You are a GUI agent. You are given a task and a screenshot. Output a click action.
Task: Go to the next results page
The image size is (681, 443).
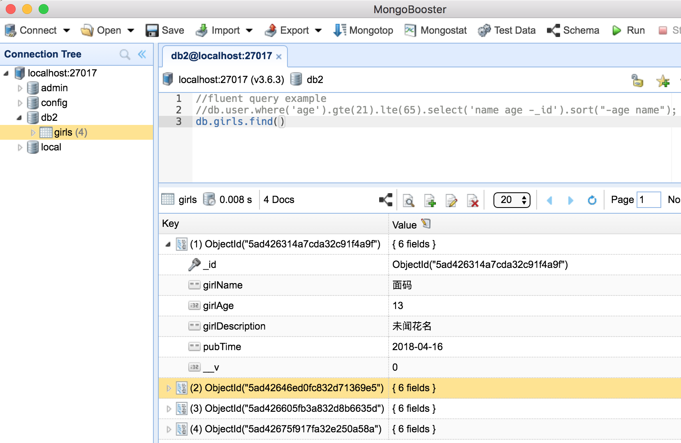(x=570, y=201)
